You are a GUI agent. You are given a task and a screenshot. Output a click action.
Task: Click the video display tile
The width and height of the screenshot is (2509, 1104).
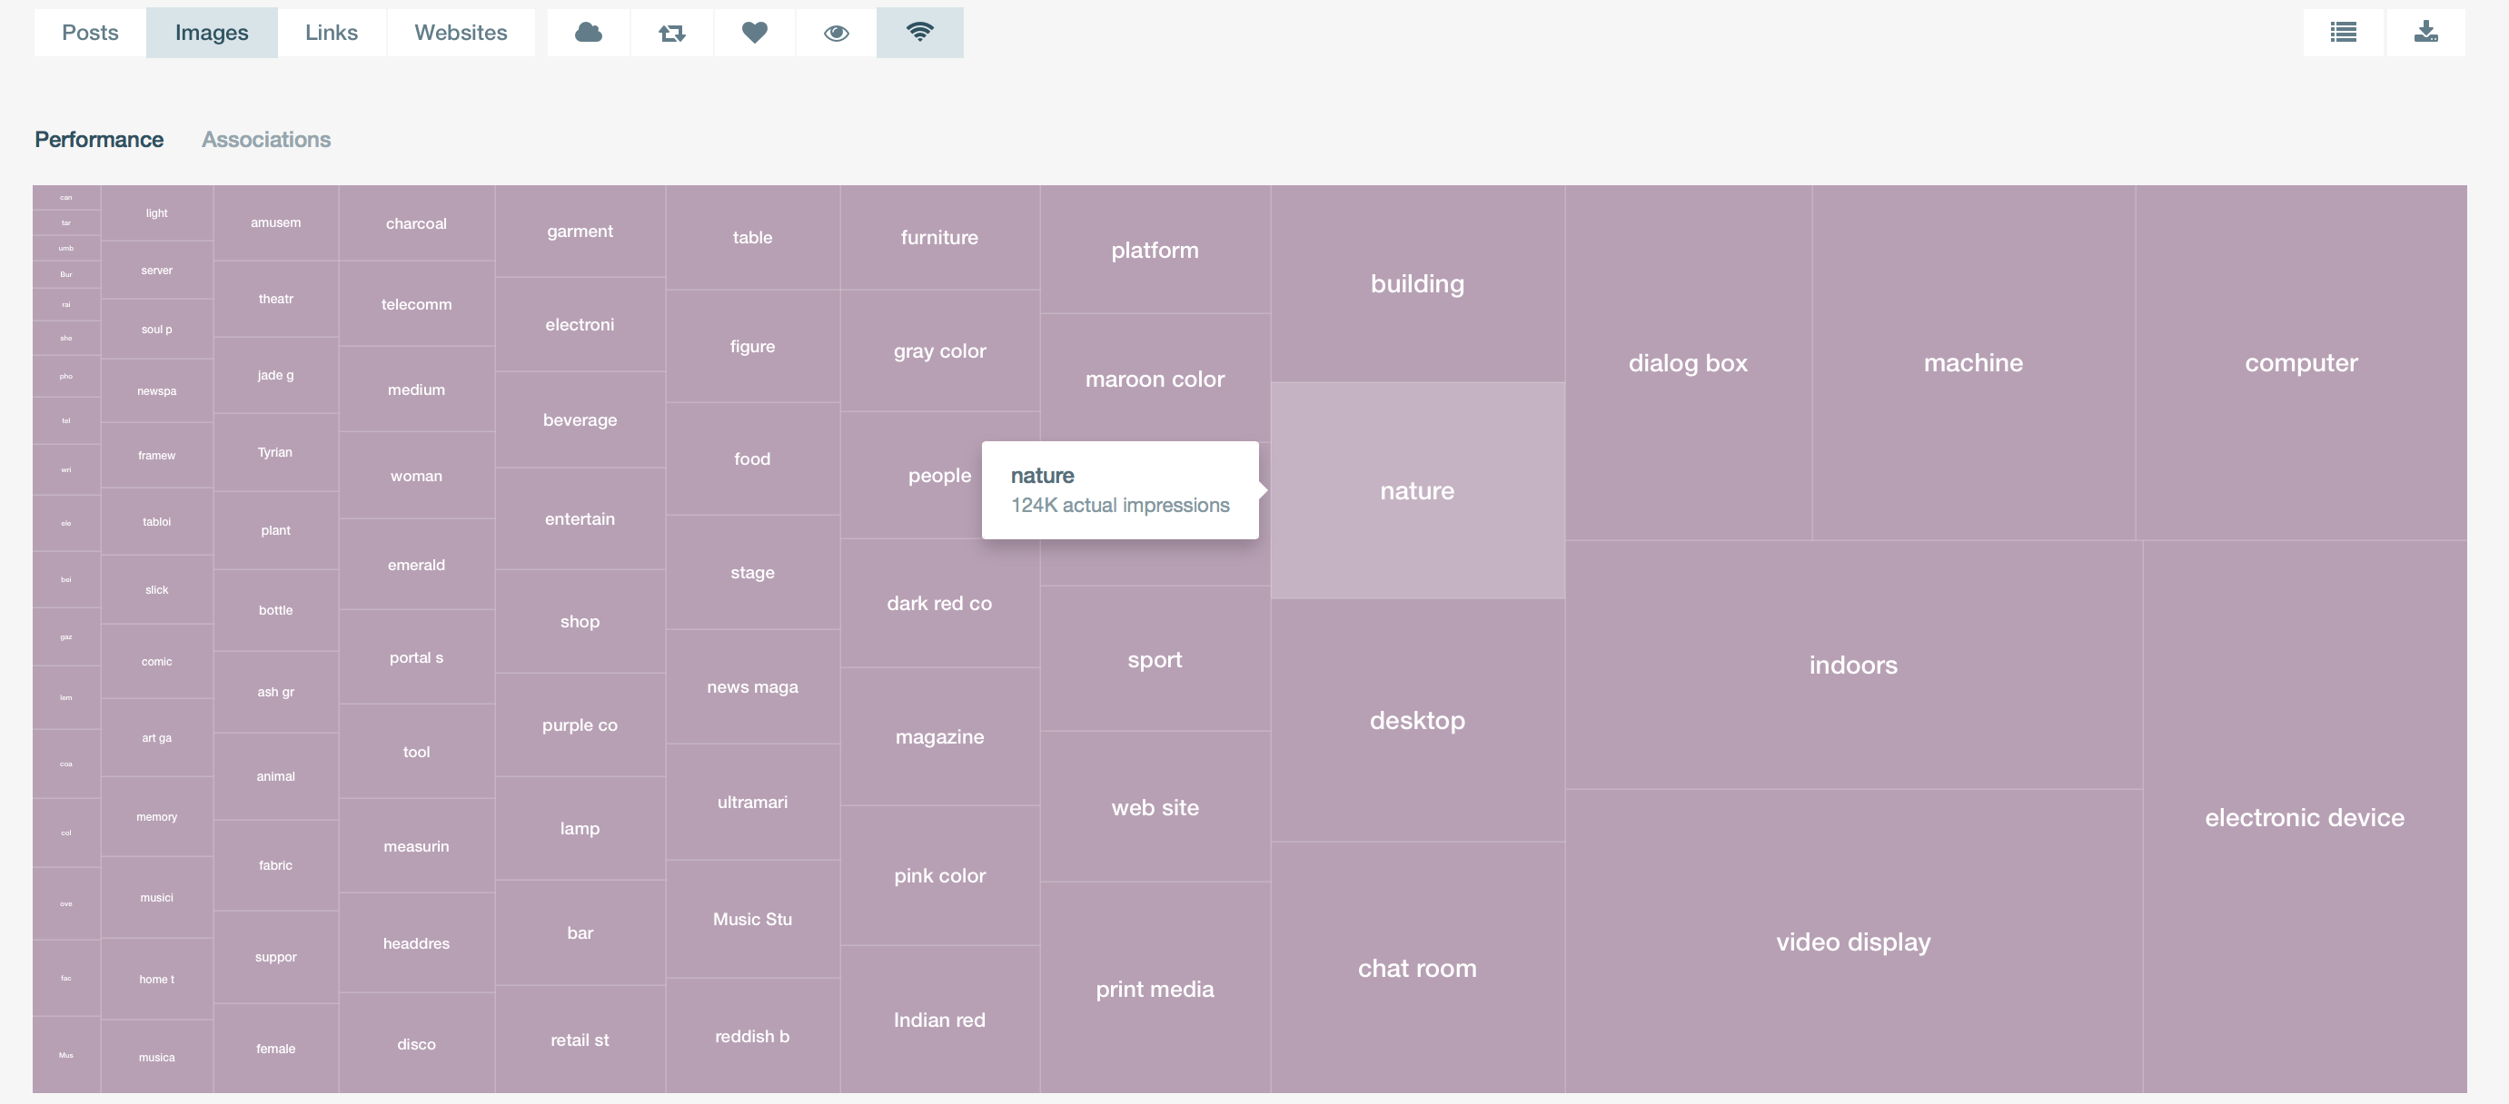pos(1852,941)
